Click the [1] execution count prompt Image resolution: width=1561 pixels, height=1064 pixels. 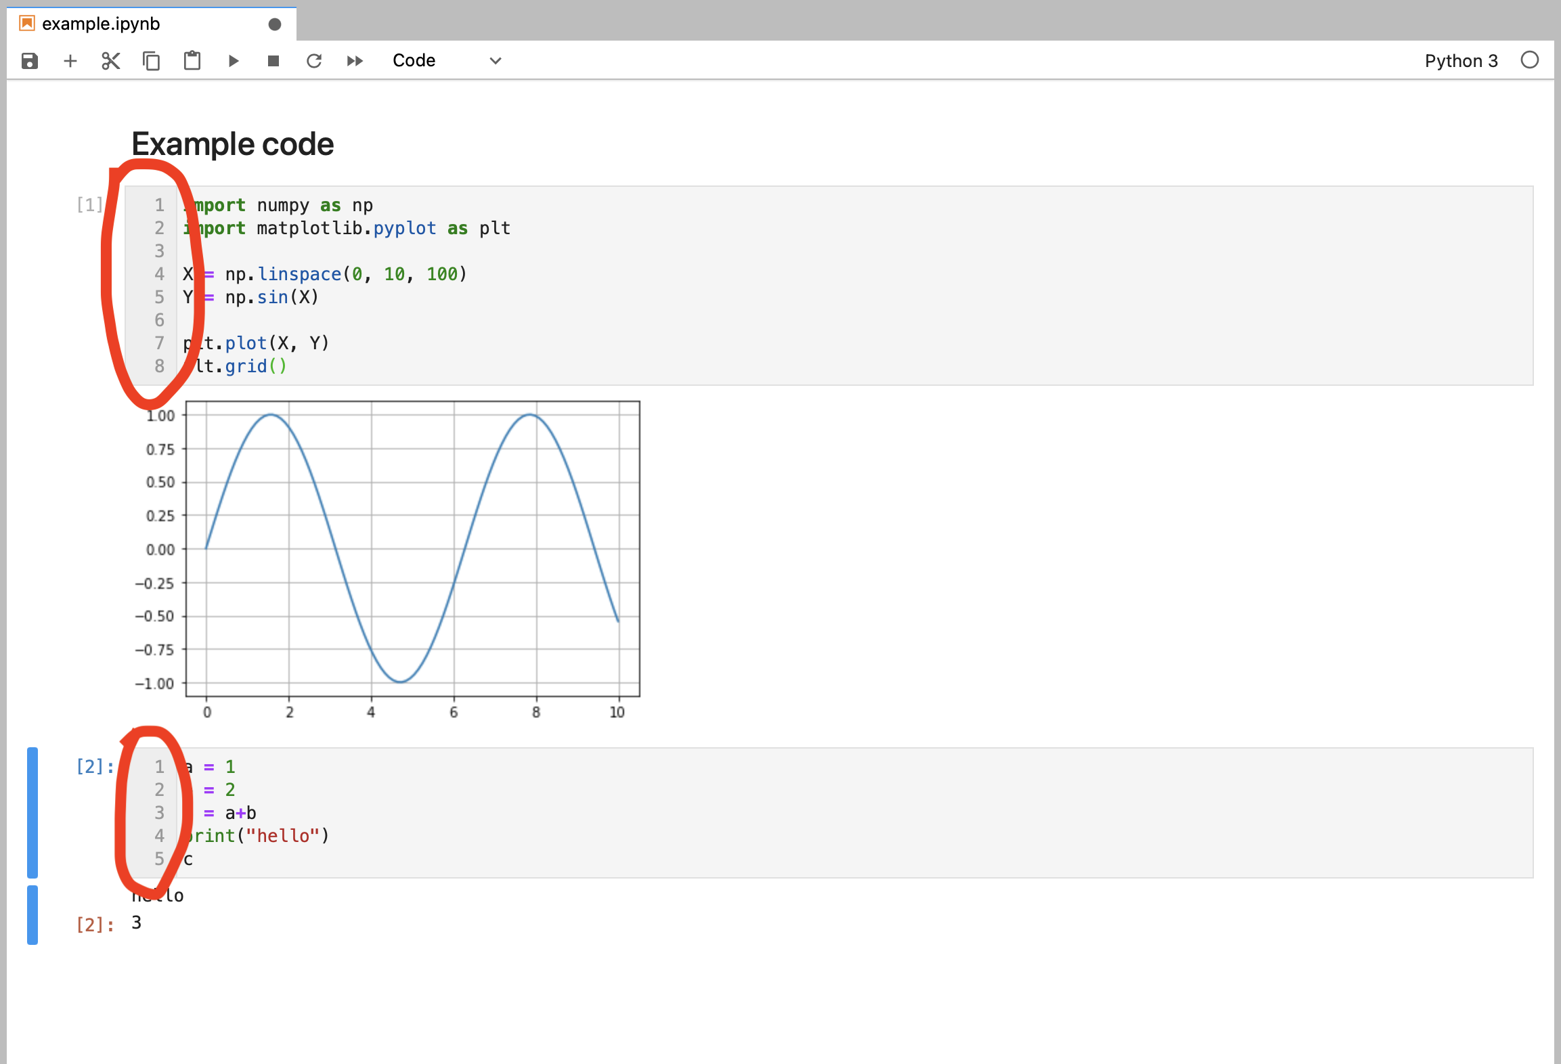tap(90, 204)
